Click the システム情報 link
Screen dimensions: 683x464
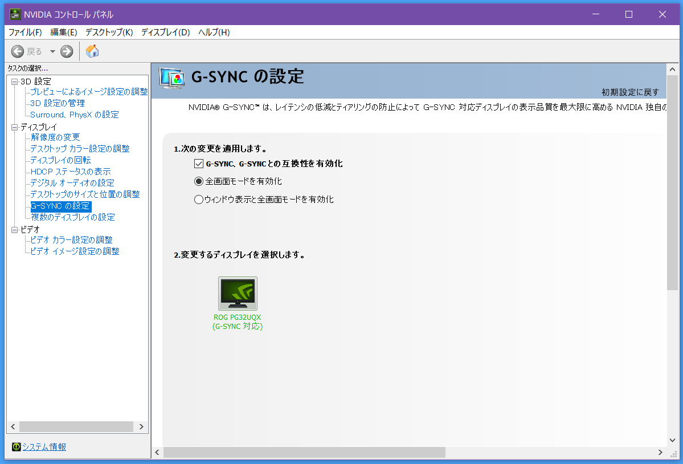point(44,446)
